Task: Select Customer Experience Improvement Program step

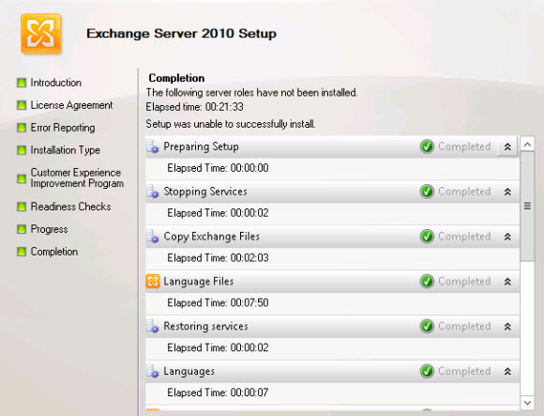Action: click(x=77, y=177)
